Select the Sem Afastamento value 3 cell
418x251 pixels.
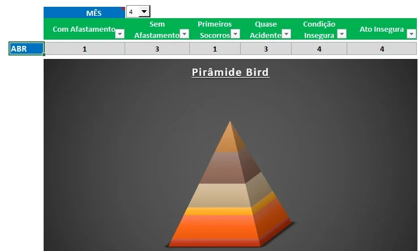coord(157,49)
